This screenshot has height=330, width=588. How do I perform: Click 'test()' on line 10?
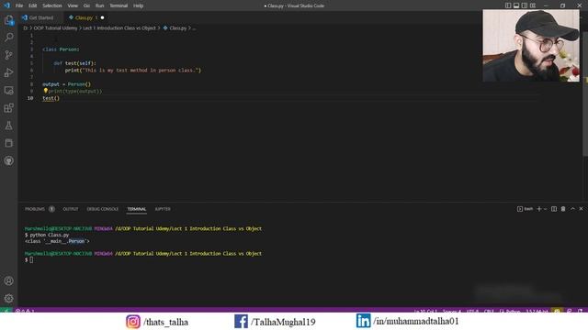pyautogui.click(x=51, y=98)
